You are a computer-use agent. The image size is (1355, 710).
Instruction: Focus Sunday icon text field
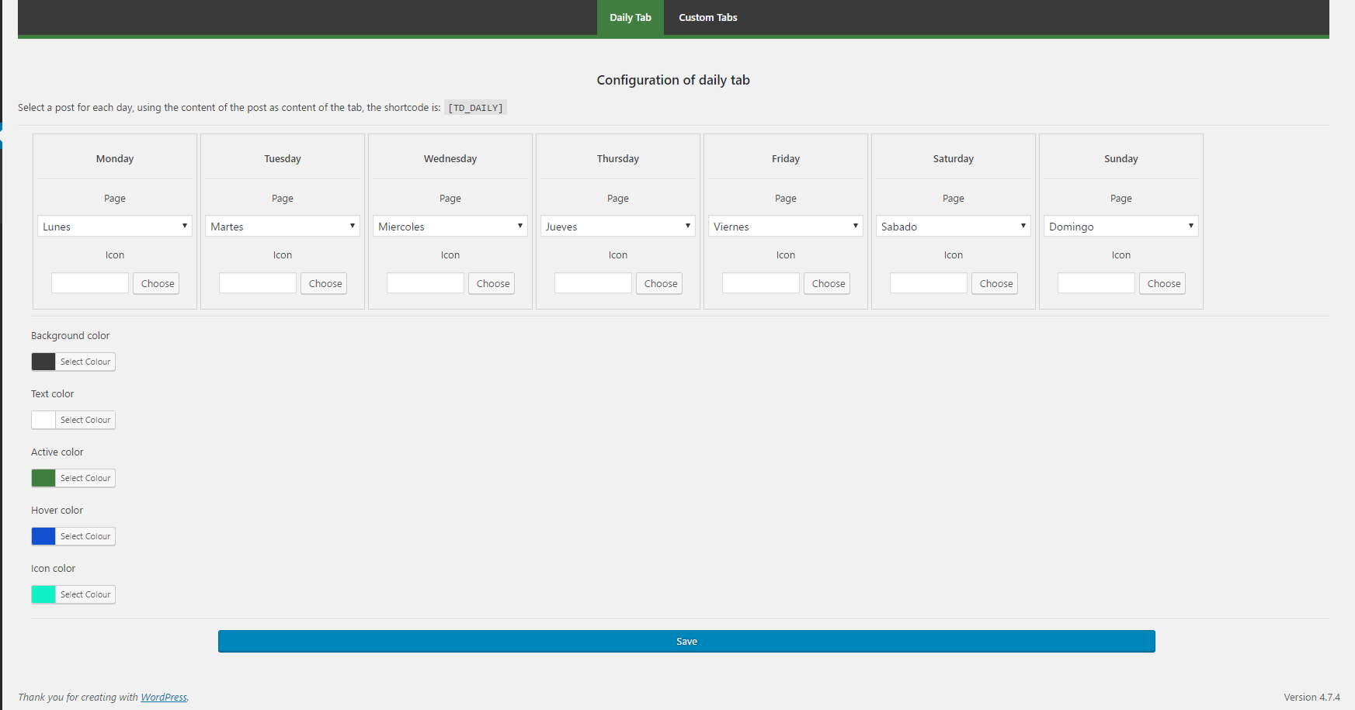pos(1096,283)
